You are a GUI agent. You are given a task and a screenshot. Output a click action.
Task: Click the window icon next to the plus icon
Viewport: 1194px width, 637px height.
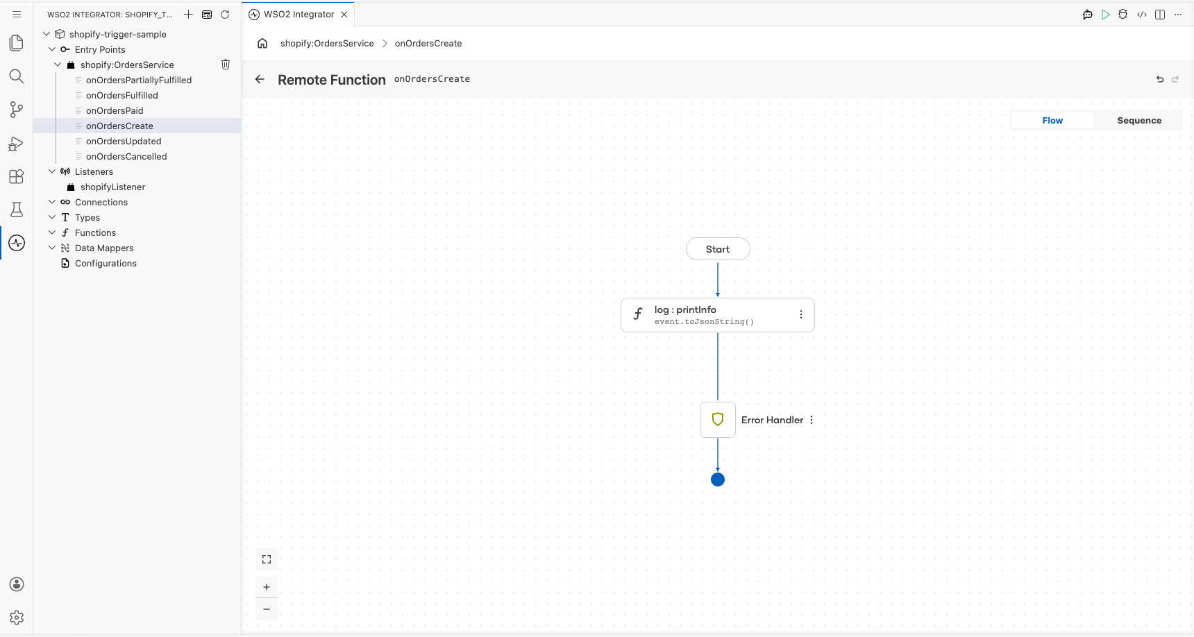click(x=207, y=14)
